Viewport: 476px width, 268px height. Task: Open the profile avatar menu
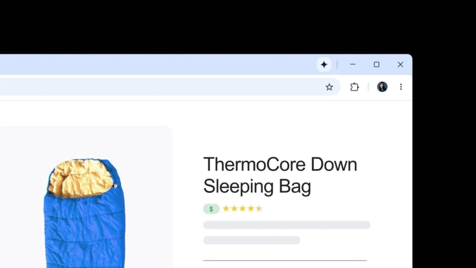point(382,87)
